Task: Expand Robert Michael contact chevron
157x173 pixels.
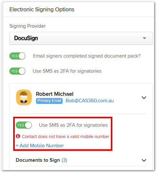Action: (144, 98)
